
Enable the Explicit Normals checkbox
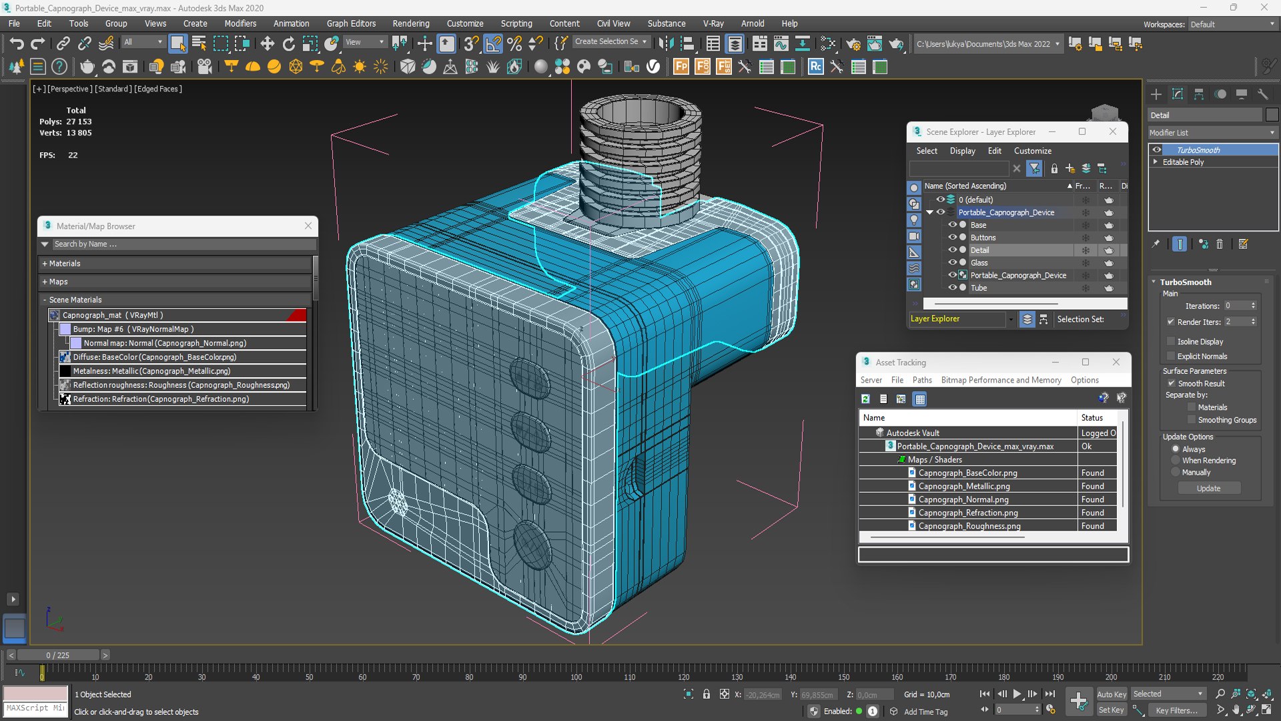pyautogui.click(x=1170, y=356)
